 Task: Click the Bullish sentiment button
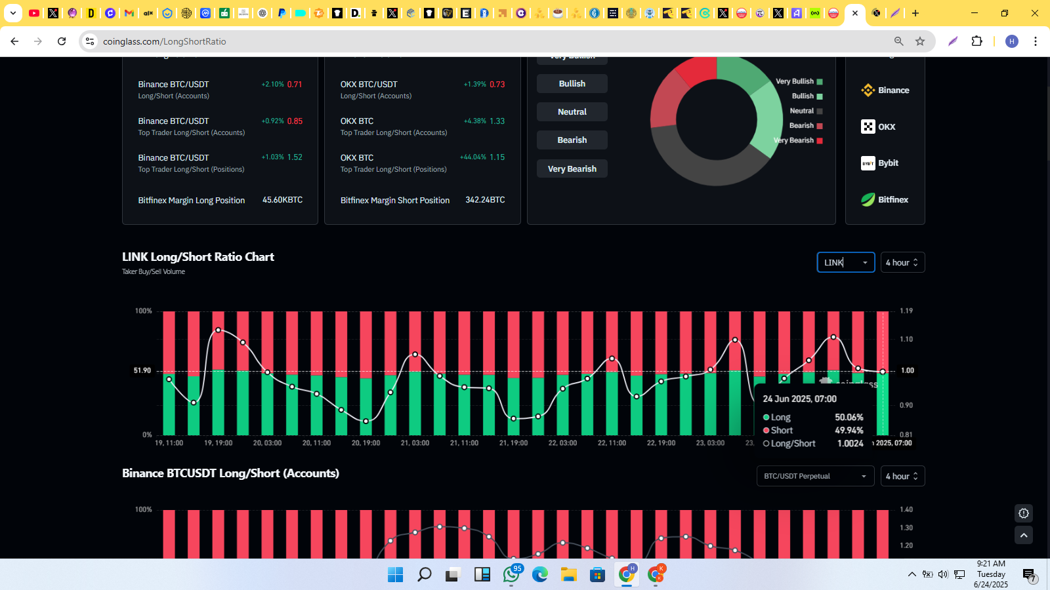point(572,83)
